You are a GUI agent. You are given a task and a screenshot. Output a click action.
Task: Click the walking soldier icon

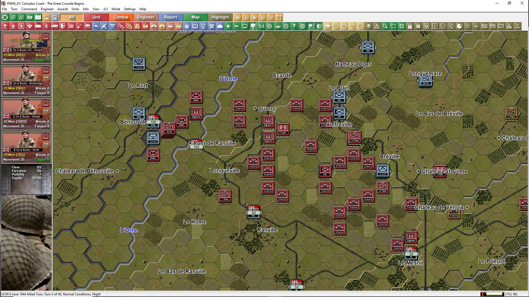(46, 26)
